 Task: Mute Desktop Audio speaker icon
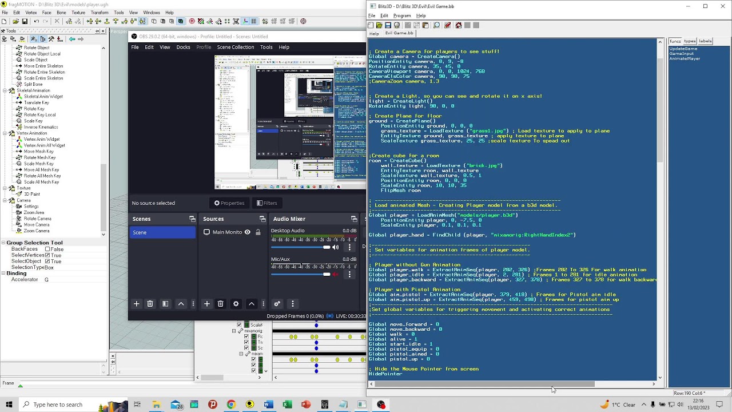pyautogui.click(x=335, y=247)
